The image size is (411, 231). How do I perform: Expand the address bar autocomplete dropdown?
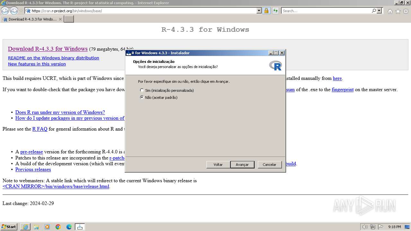point(259,11)
